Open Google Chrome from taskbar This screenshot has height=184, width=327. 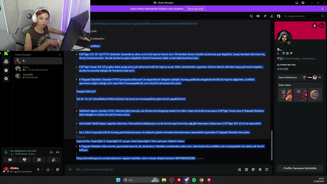click(x=202, y=180)
